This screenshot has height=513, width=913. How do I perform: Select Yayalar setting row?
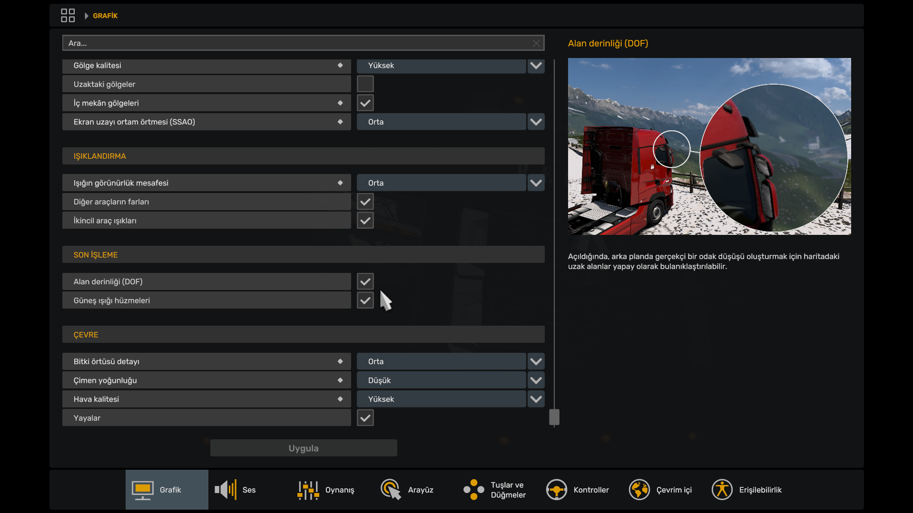tap(206, 418)
